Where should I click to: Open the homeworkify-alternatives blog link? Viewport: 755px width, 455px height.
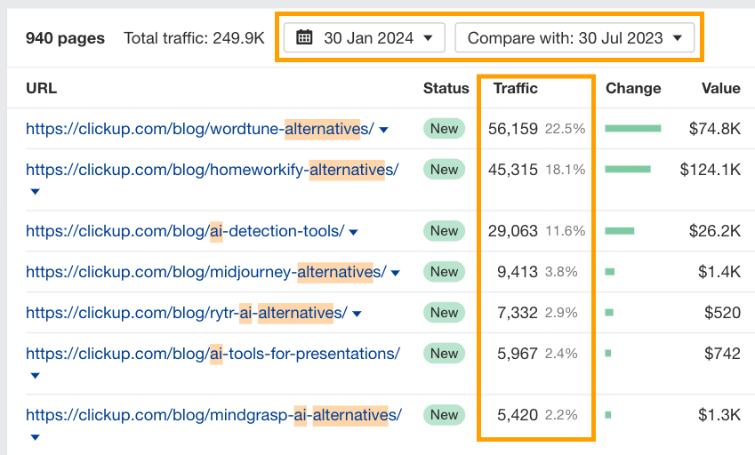point(213,170)
